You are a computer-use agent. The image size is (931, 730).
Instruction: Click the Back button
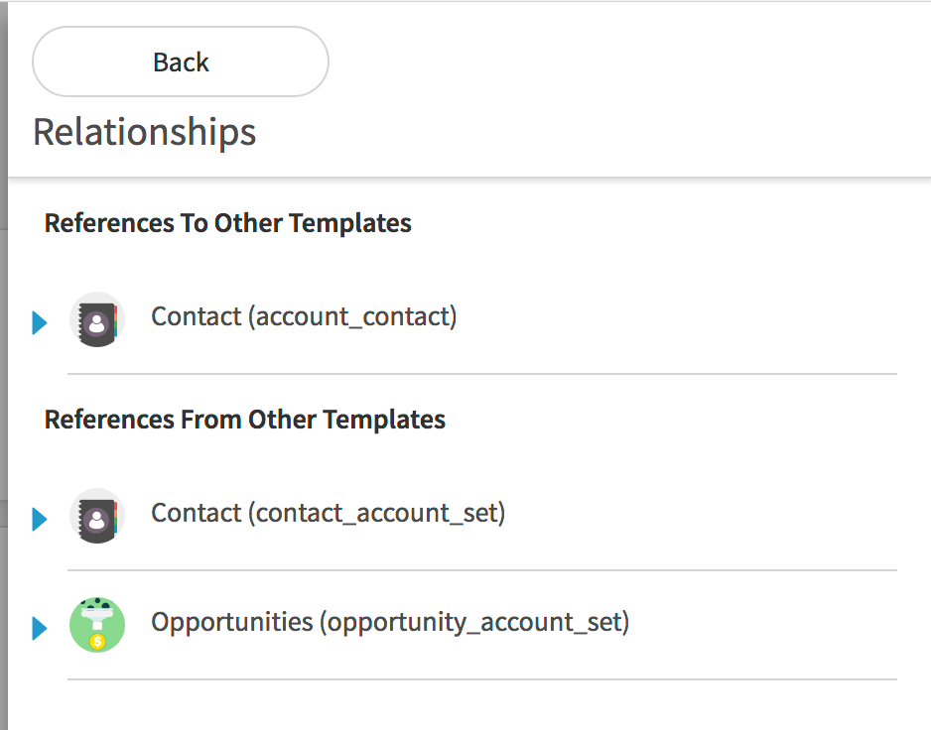point(181,61)
